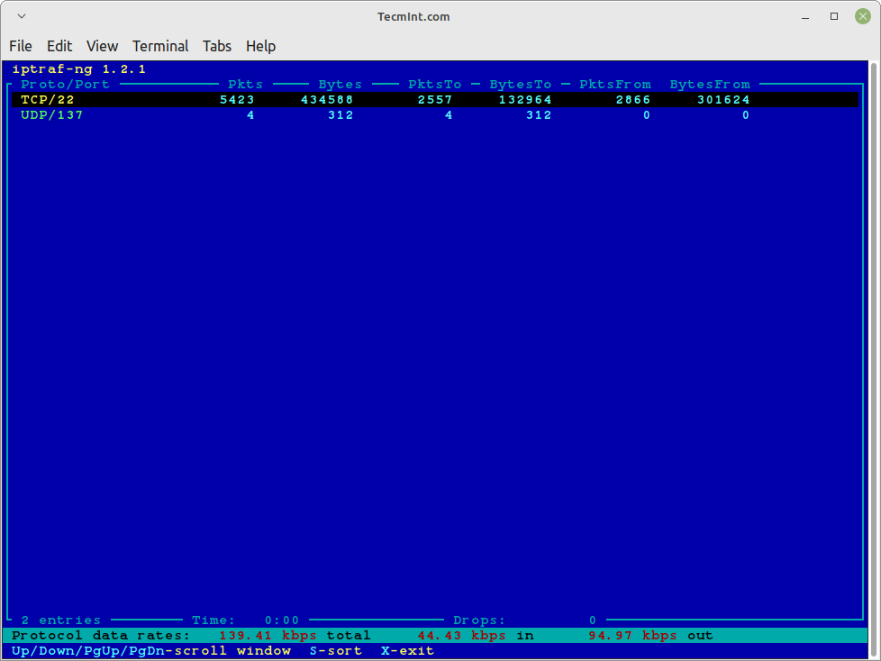Click the S-sort shortcut hint

point(335,650)
